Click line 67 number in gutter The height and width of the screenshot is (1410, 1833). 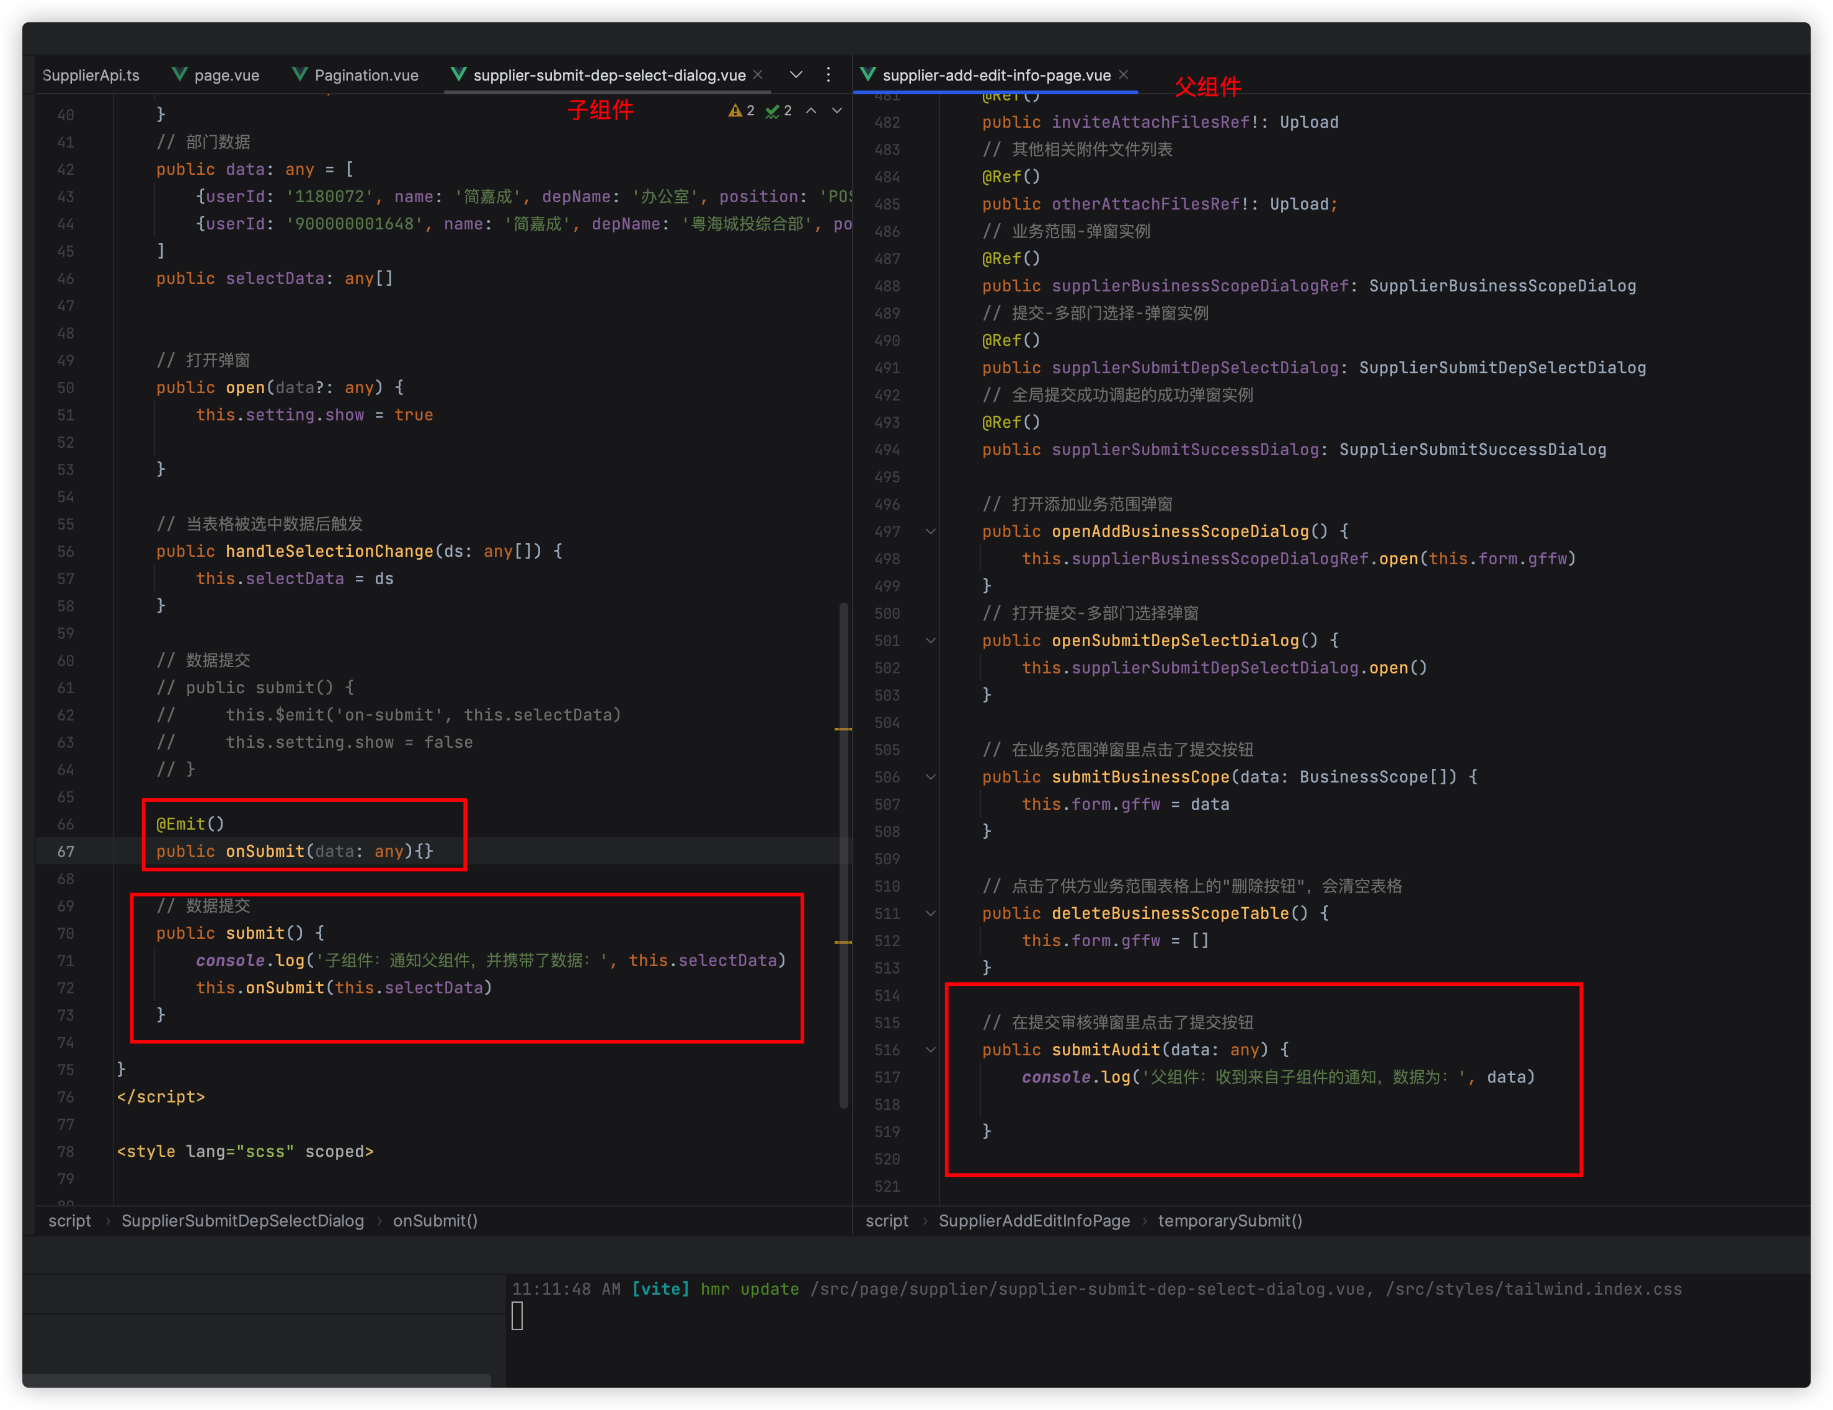coord(66,851)
